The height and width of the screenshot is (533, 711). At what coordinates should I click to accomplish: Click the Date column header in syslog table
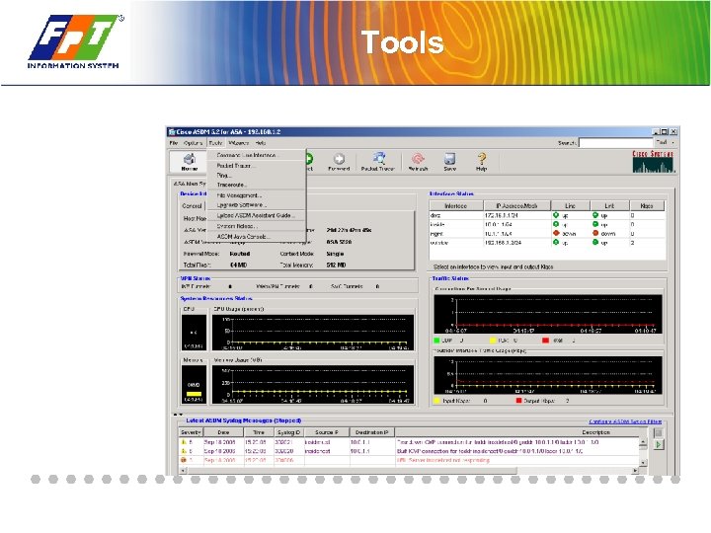click(x=223, y=432)
